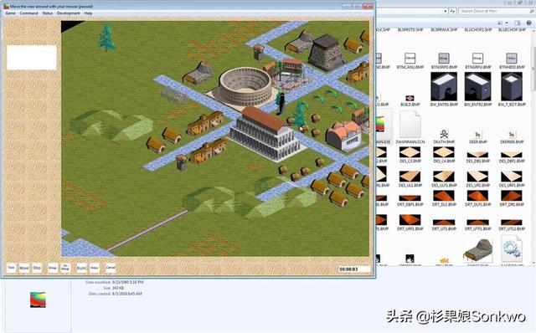
Task: Select DRT_DL1.BMP tile file
Action: point(444,198)
